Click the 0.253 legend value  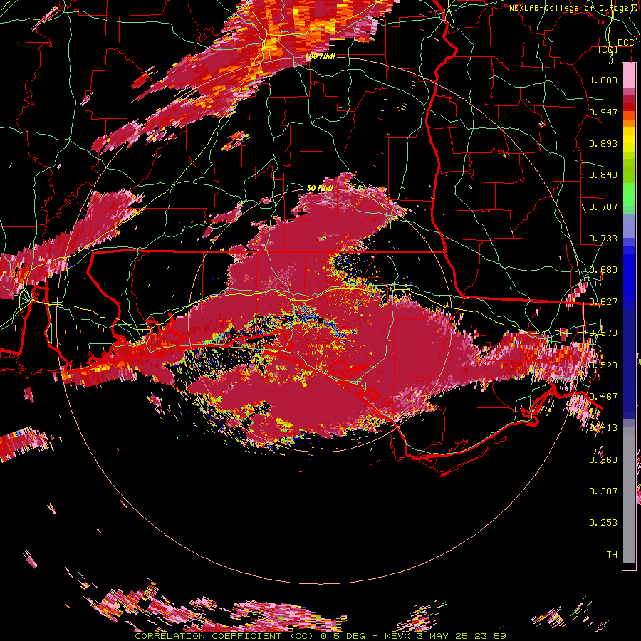pos(603,523)
